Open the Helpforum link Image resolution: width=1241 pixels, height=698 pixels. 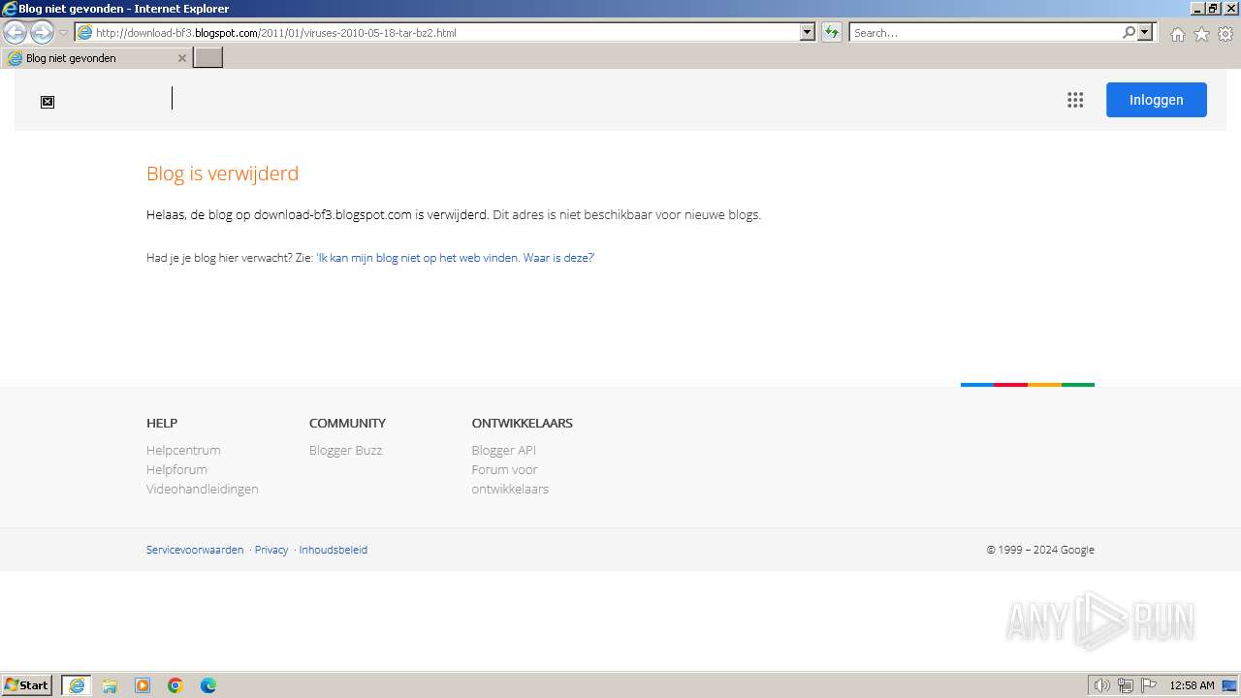point(176,469)
